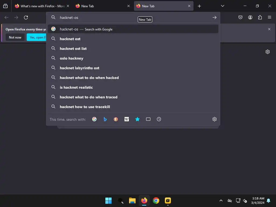Viewport: 276px width, 207px height.
Task: Open the list all tabs dropdown
Action: click(x=222, y=6)
